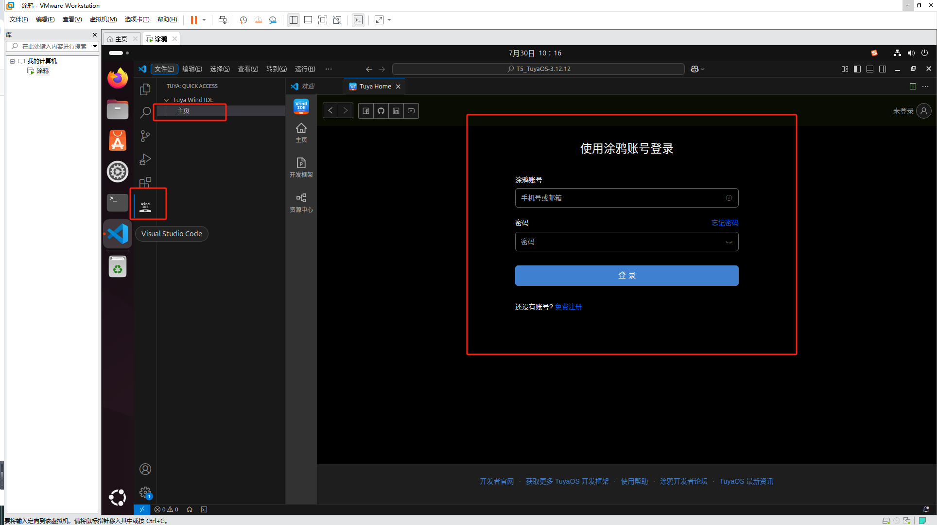Image resolution: width=937 pixels, height=525 pixels.
Task: Open the 文件(F) menu in VS Code
Action: [164, 69]
